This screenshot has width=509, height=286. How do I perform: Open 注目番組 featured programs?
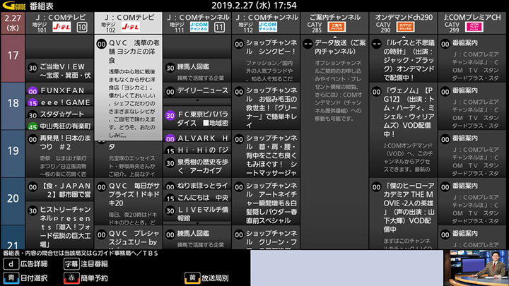coord(95,264)
